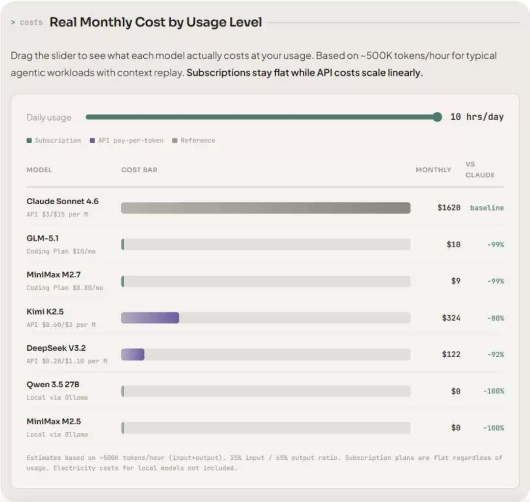This screenshot has height=502, width=530.
Task: Click the $1620 monthly cost value
Action: coord(449,208)
